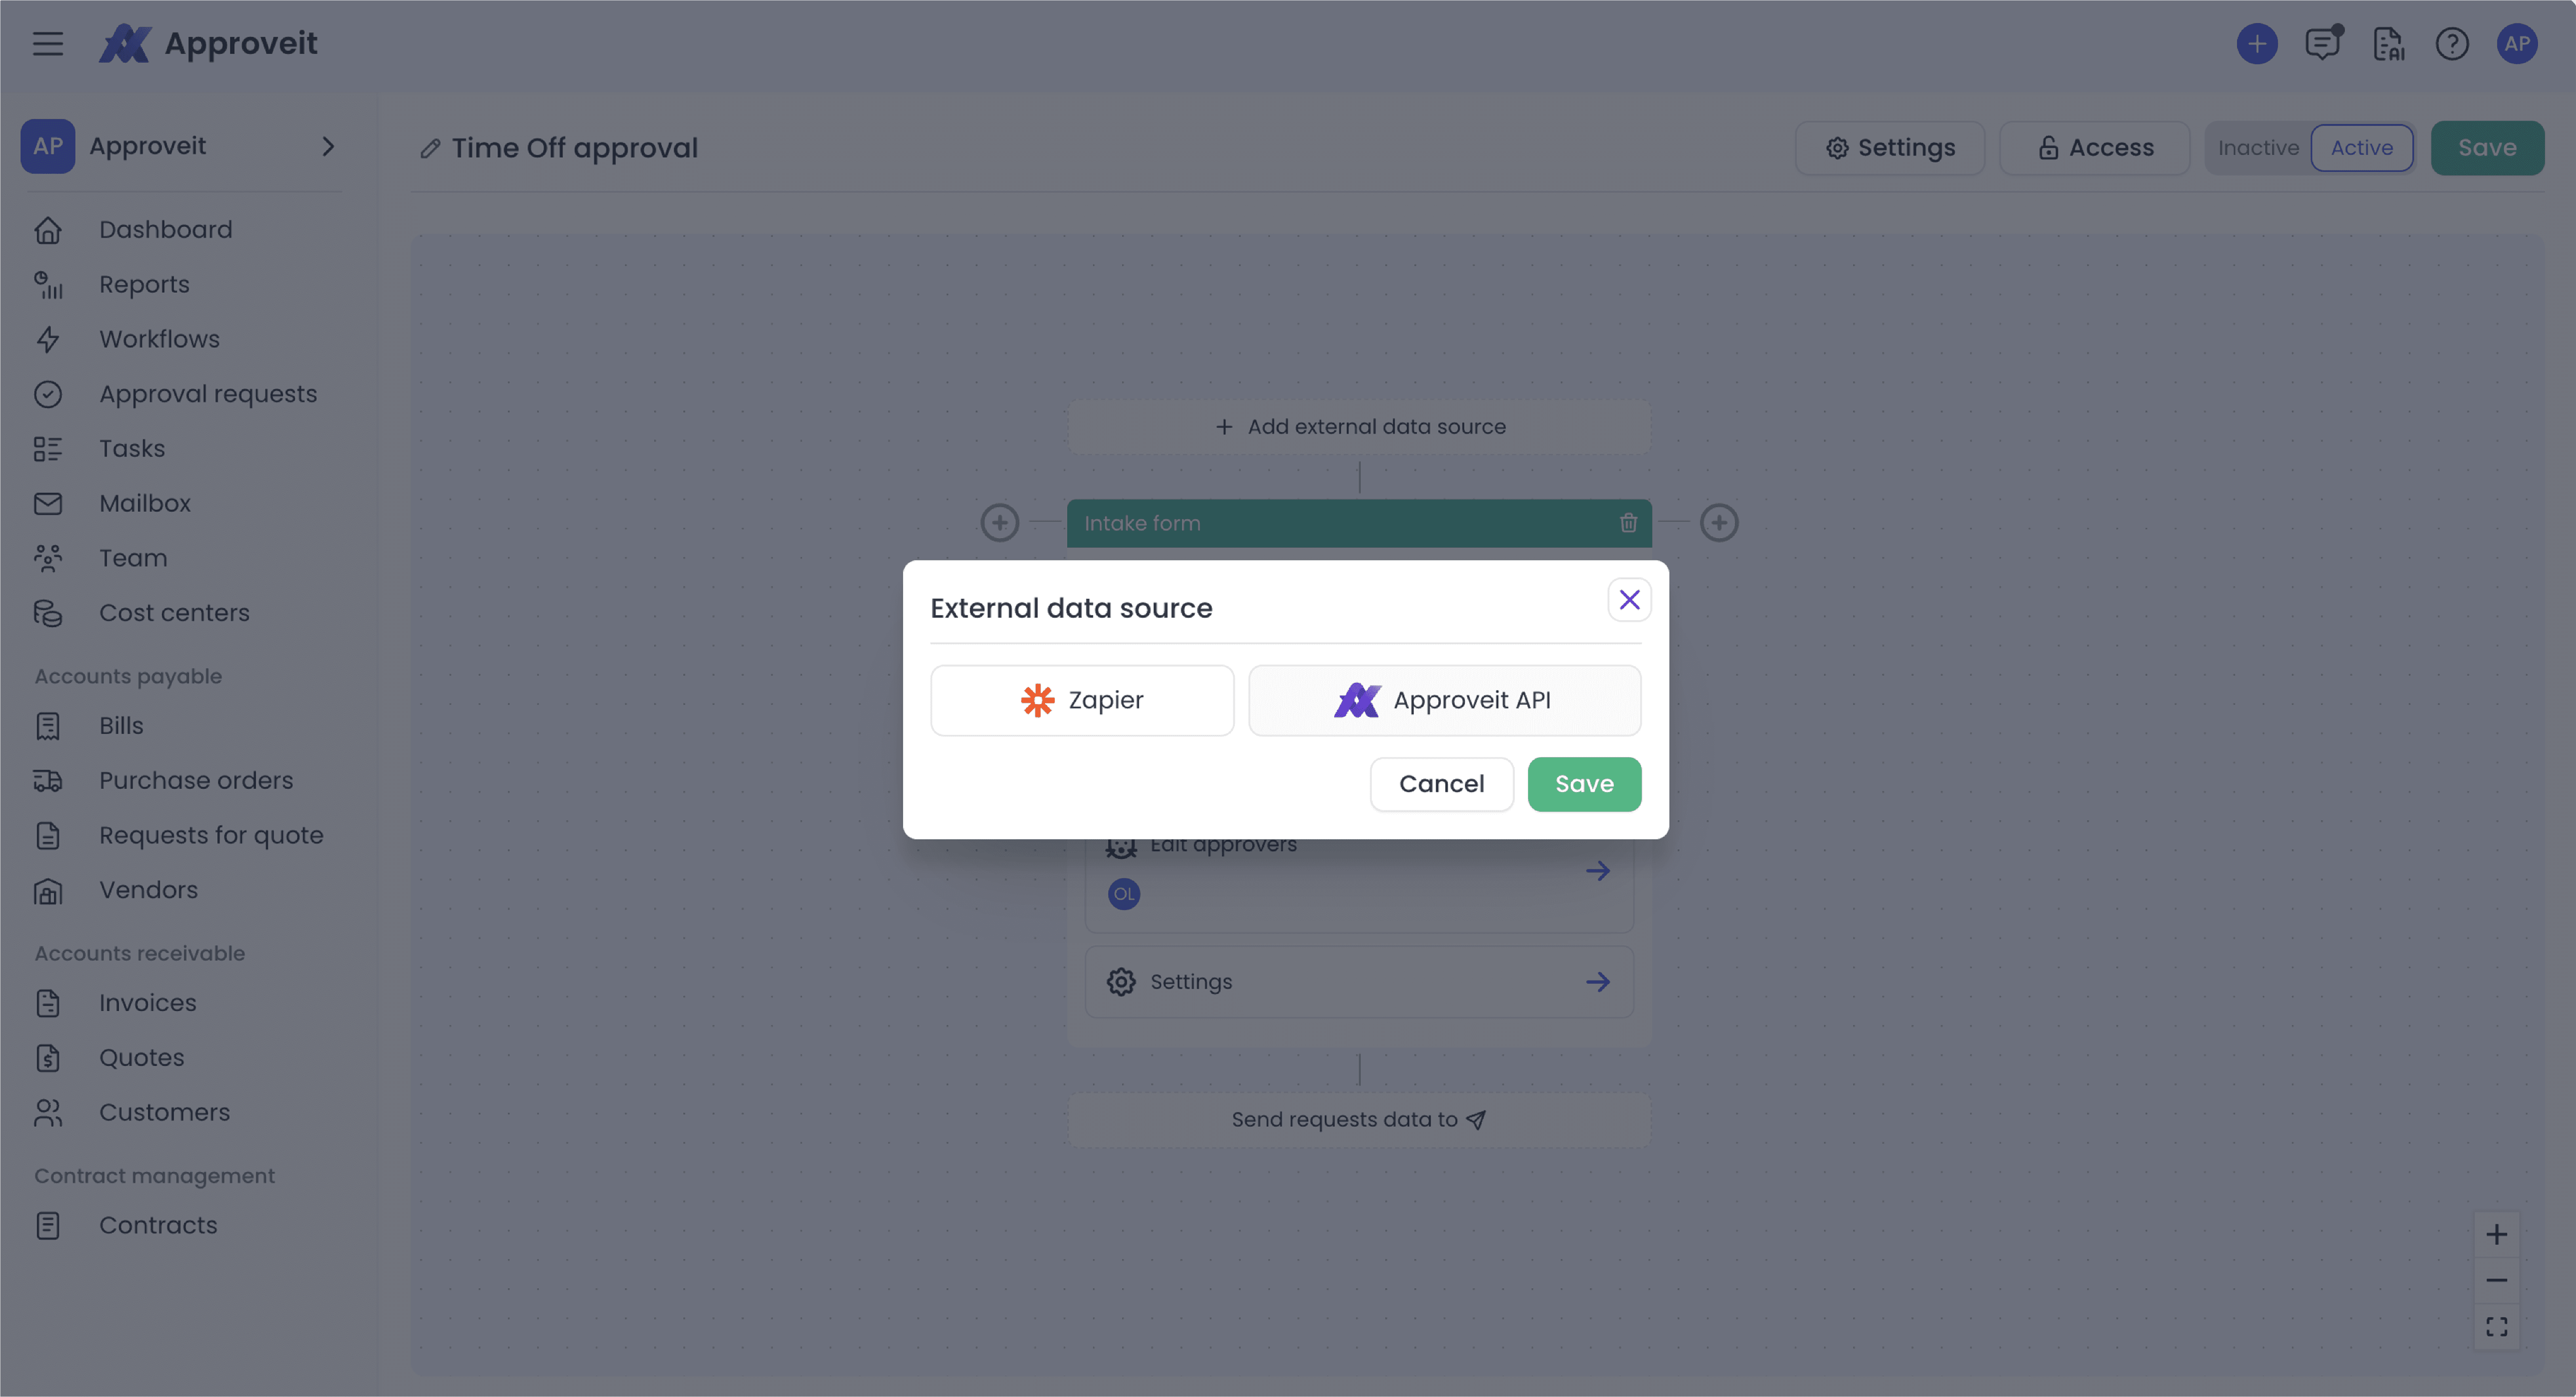Image resolution: width=2576 pixels, height=1397 pixels.
Task: Open the AP user profile avatar
Action: pos(2517,44)
